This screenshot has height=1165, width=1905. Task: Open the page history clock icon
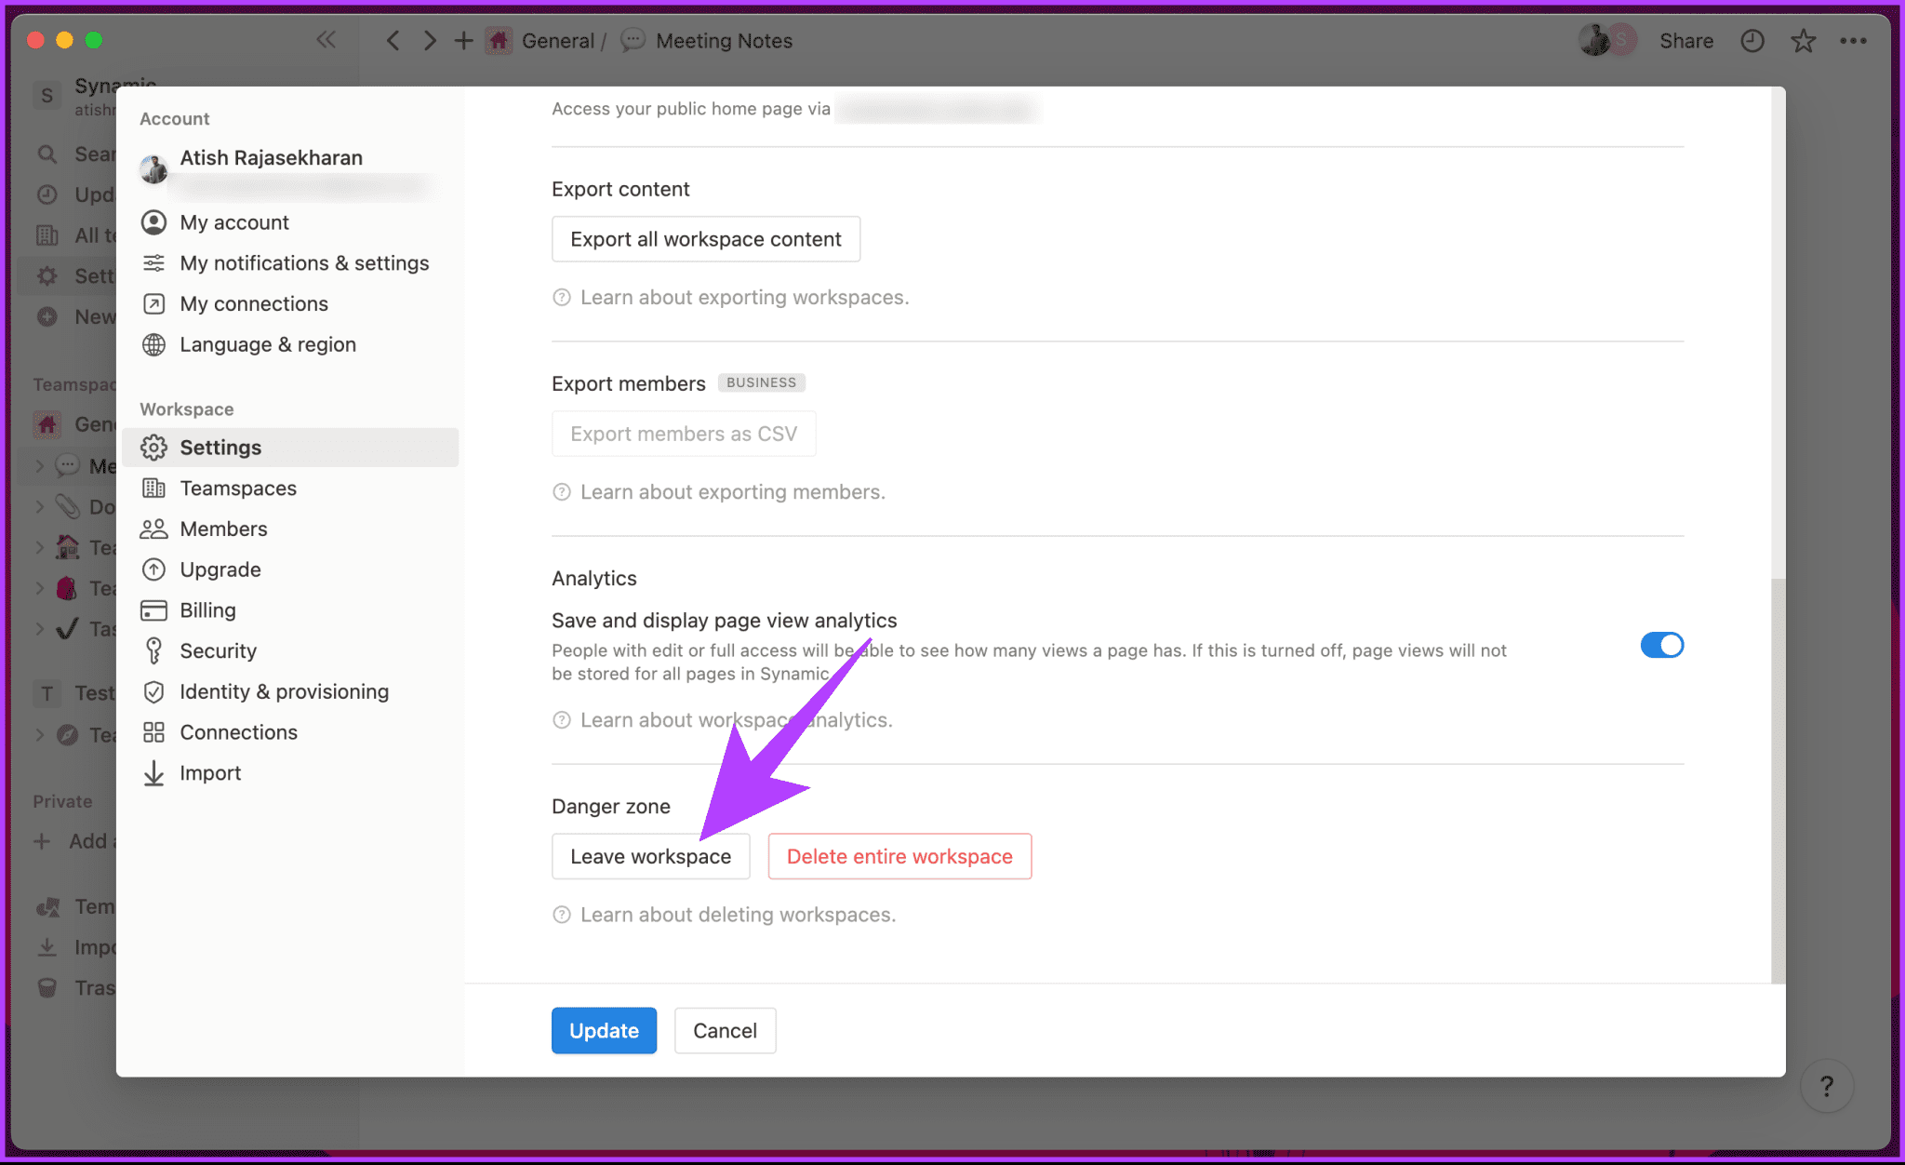click(x=1752, y=41)
